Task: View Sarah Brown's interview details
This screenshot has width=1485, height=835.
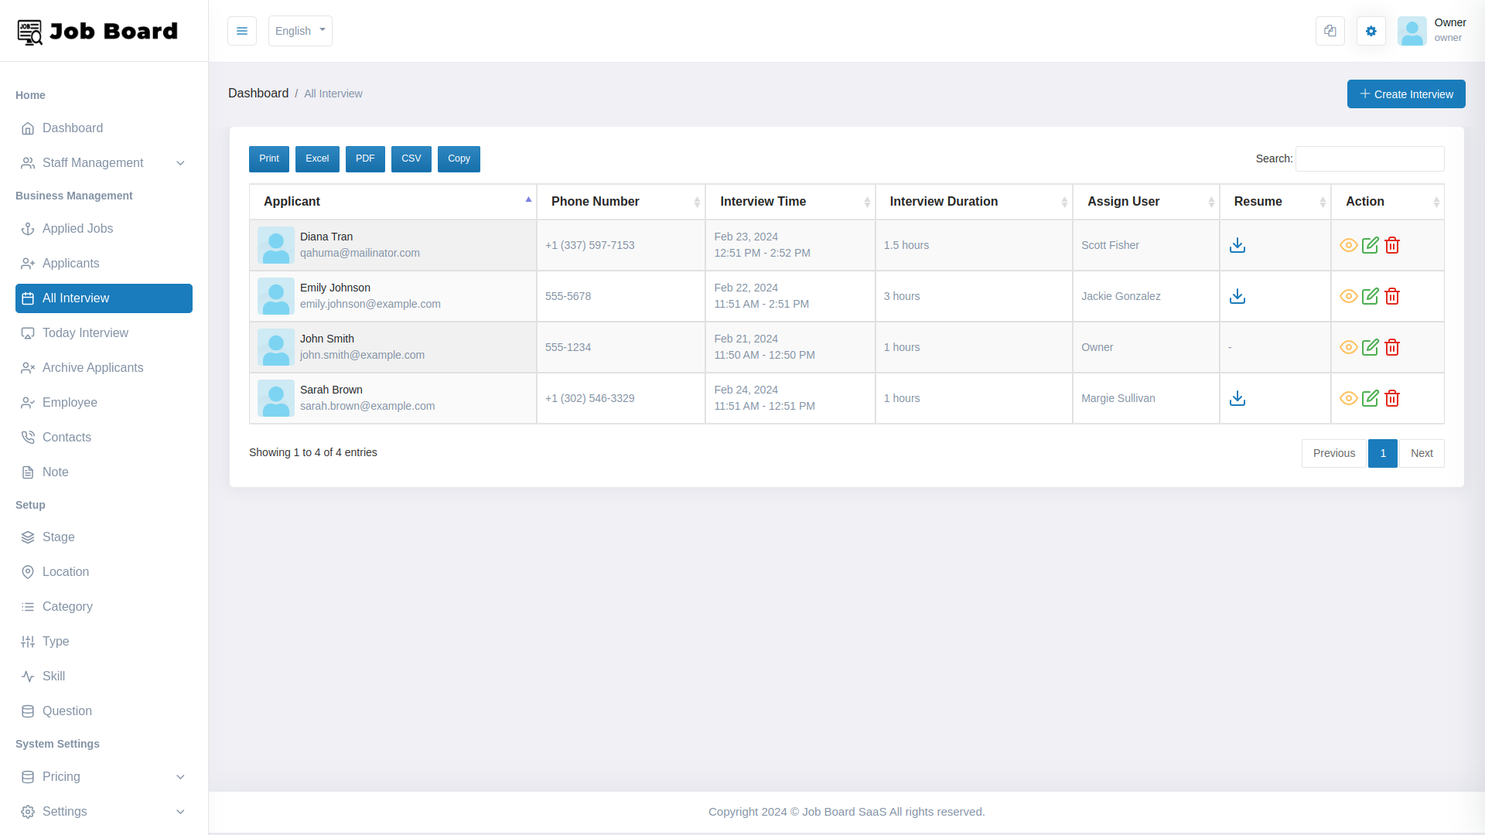Action: pos(1348,398)
